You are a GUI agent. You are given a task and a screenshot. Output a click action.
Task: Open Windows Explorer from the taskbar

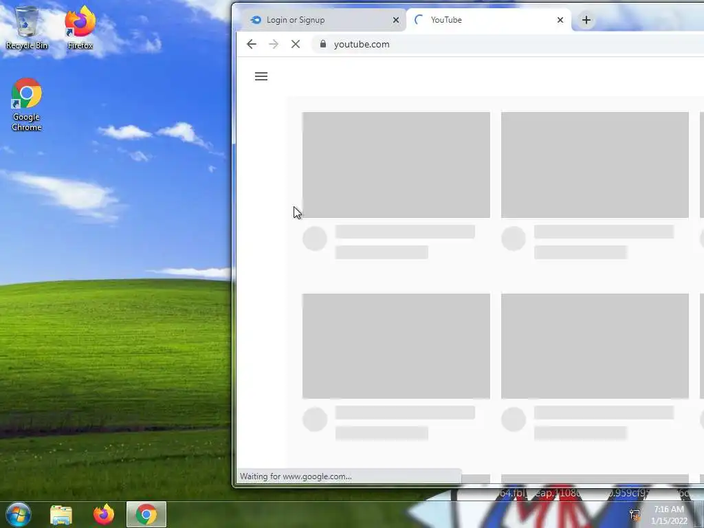pos(61,515)
